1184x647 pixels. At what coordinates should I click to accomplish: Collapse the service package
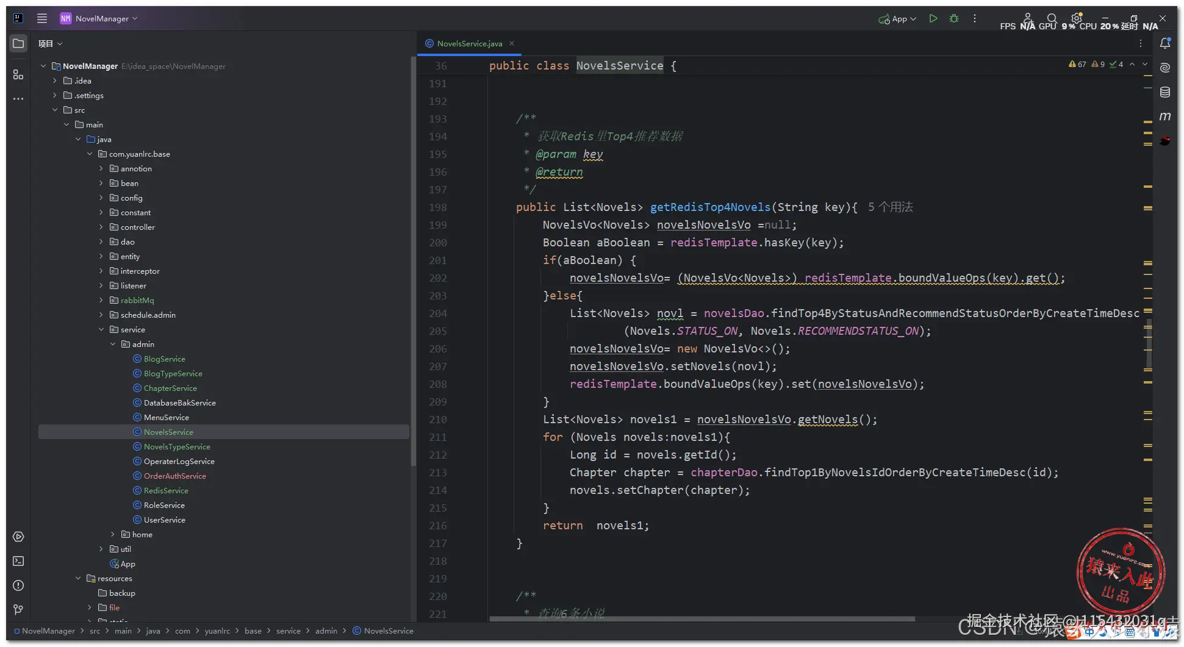click(101, 329)
